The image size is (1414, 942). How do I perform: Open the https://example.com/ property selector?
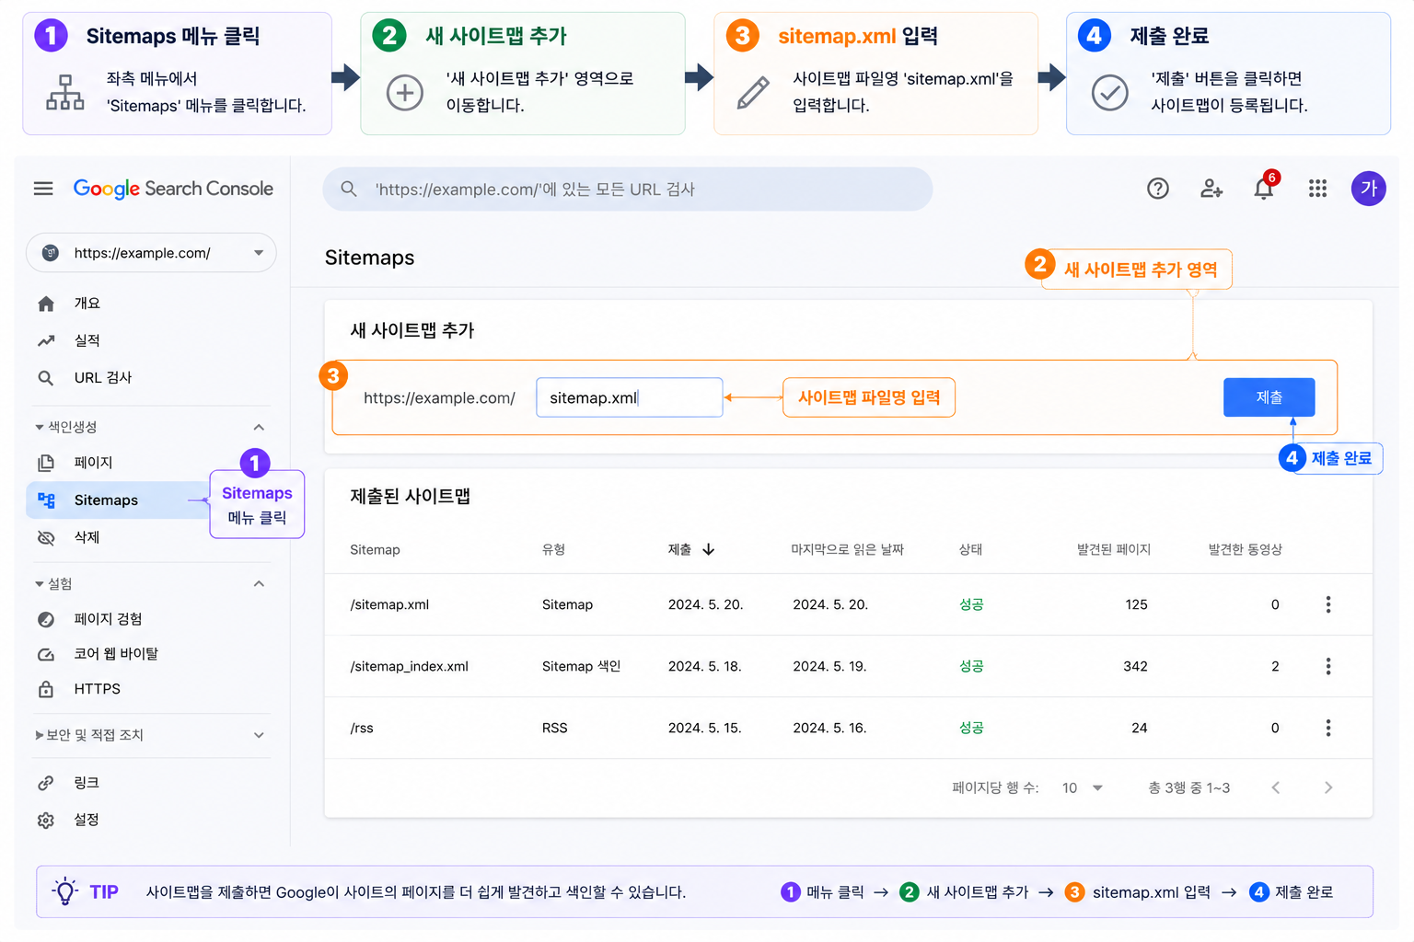tap(151, 253)
